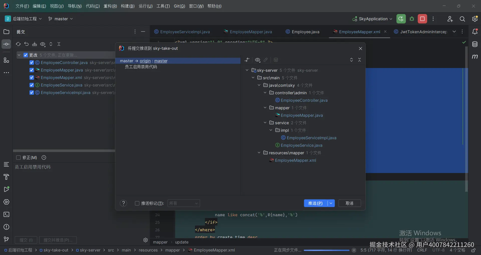Enable the 修正(M) amend checkbox

tap(18, 157)
